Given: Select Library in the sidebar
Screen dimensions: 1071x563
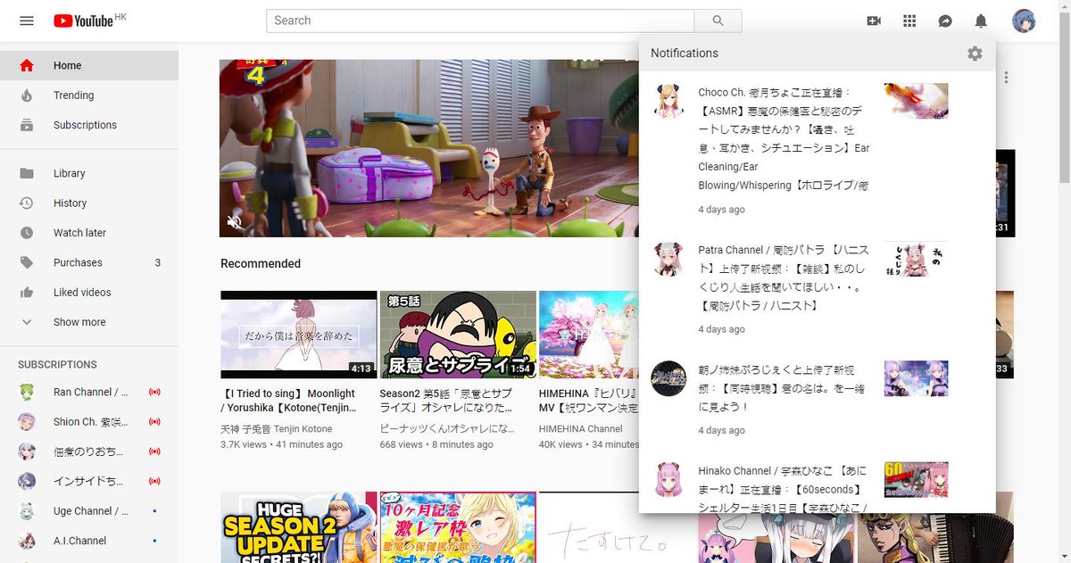Looking at the screenshot, I should pyautogui.click(x=89, y=173).
